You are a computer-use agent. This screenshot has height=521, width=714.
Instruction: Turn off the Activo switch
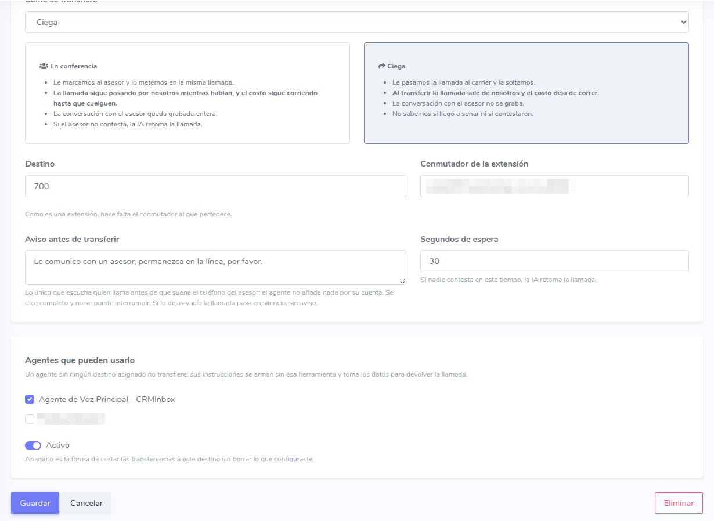pyautogui.click(x=33, y=446)
